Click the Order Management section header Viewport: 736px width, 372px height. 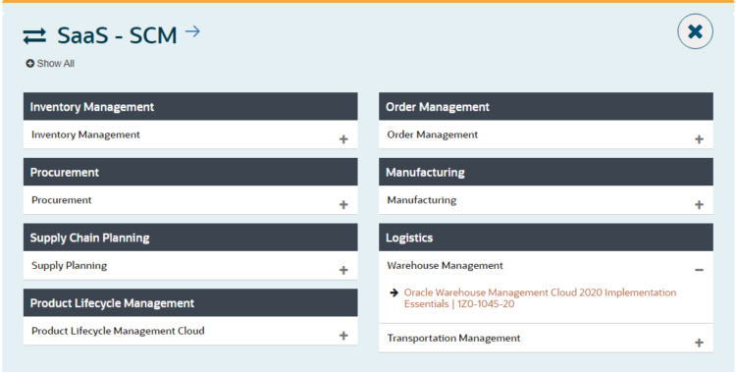point(546,107)
